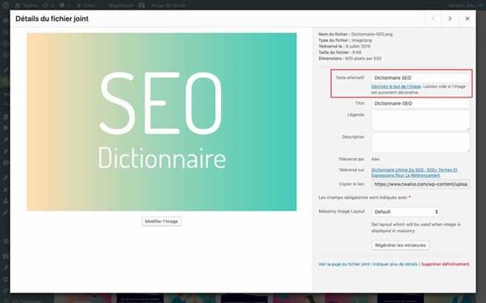
Task: Select the Copier le lien URL field
Action: 421,185
